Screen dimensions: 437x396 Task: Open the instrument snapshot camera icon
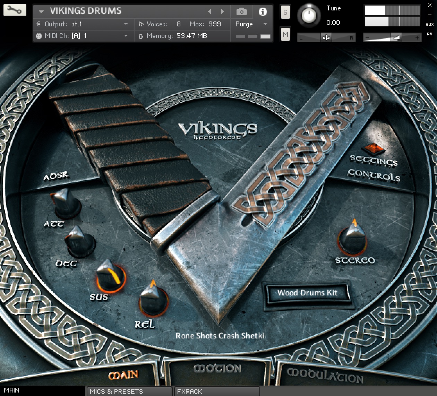[x=241, y=11]
